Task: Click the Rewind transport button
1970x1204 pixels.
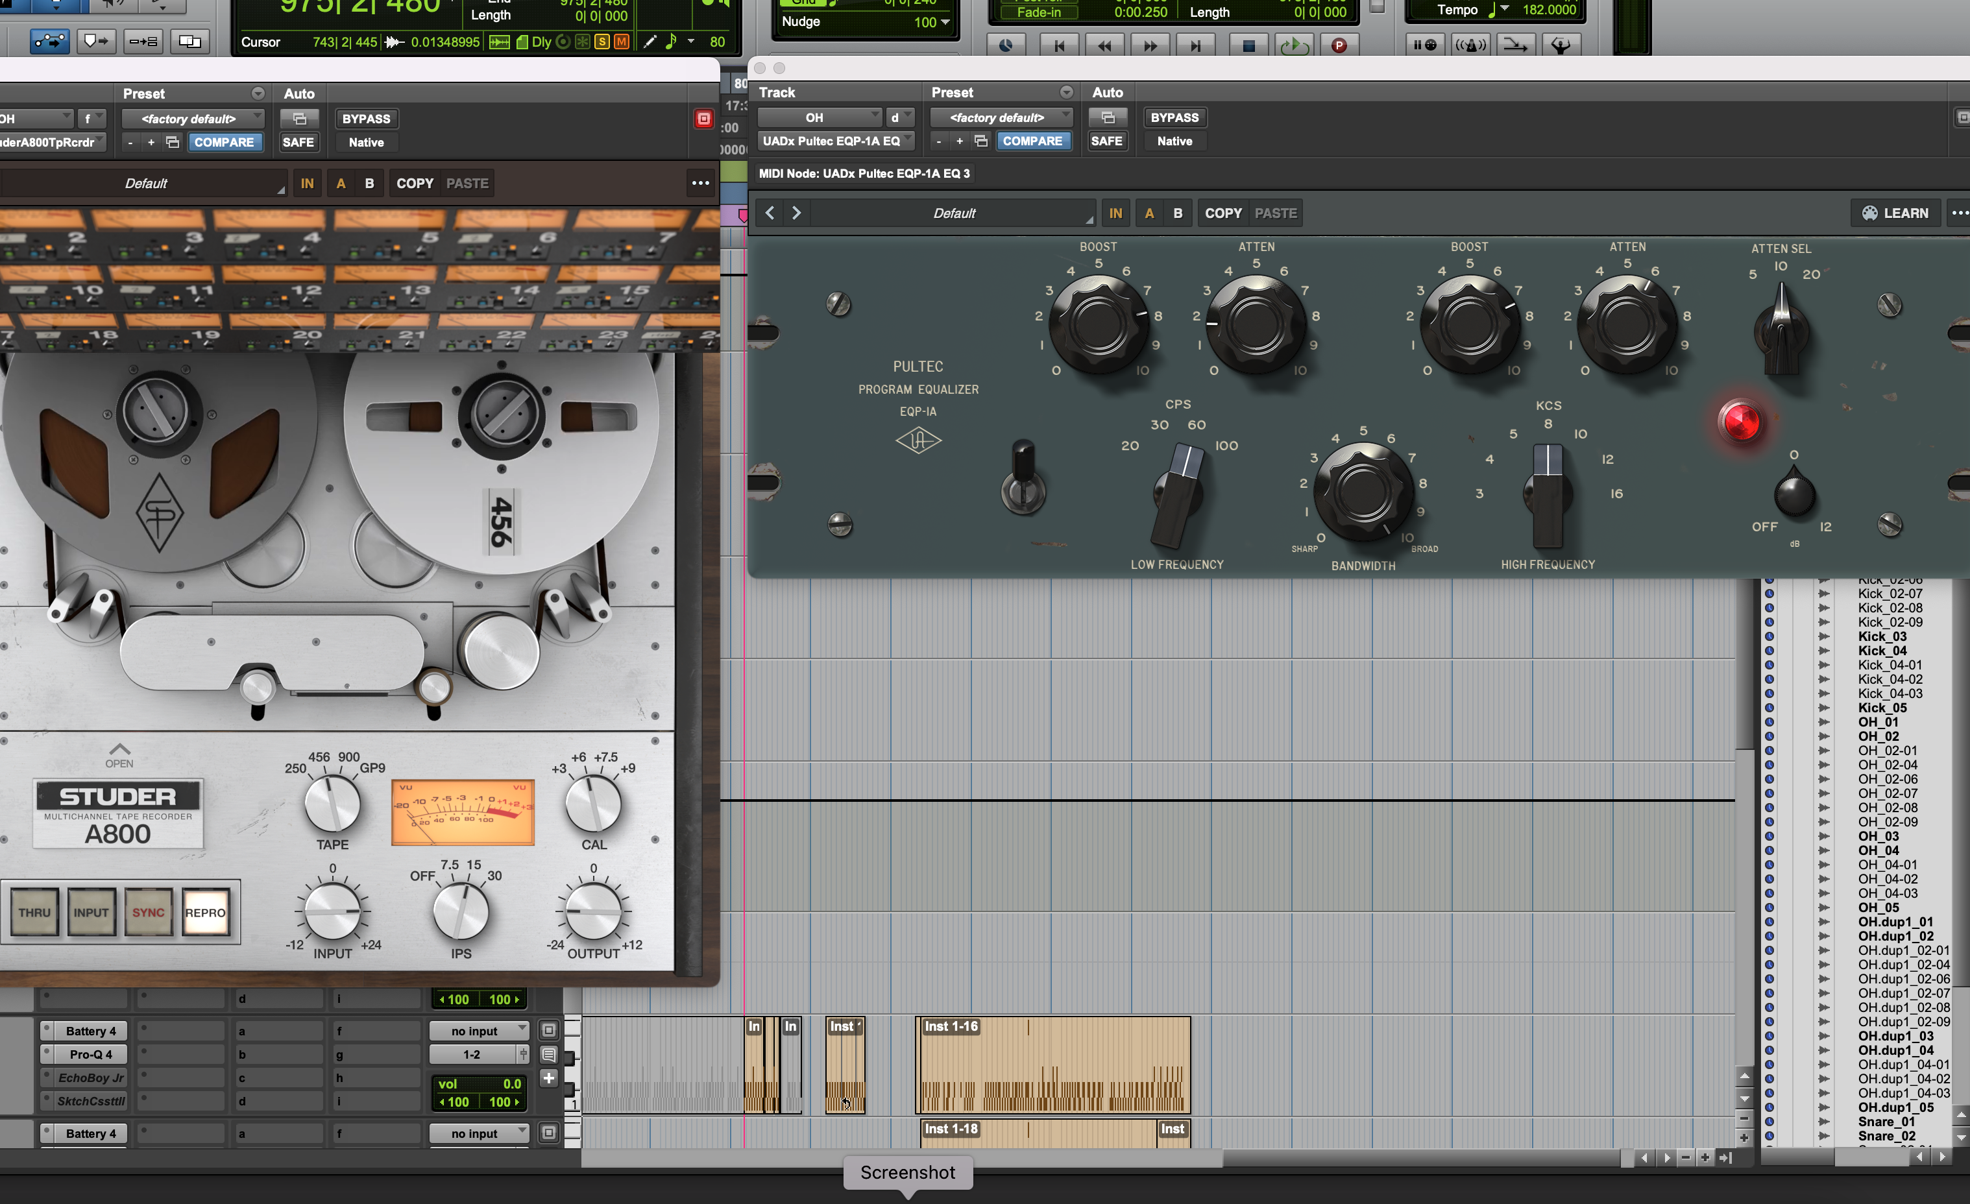Action: point(1104,45)
